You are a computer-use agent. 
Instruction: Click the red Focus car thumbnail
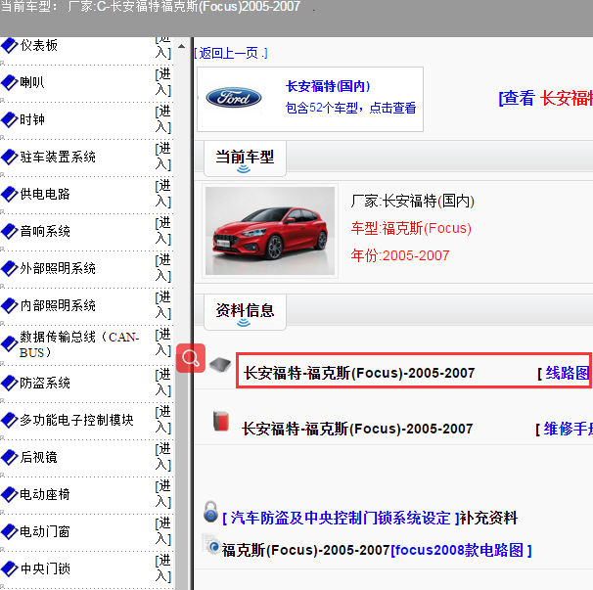[x=270, y=231]
